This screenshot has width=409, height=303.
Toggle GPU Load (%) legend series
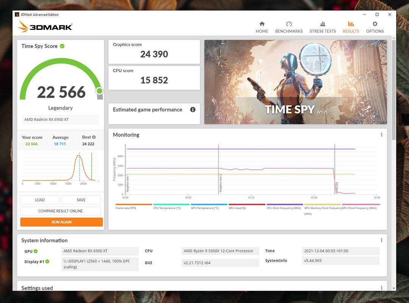247,206
